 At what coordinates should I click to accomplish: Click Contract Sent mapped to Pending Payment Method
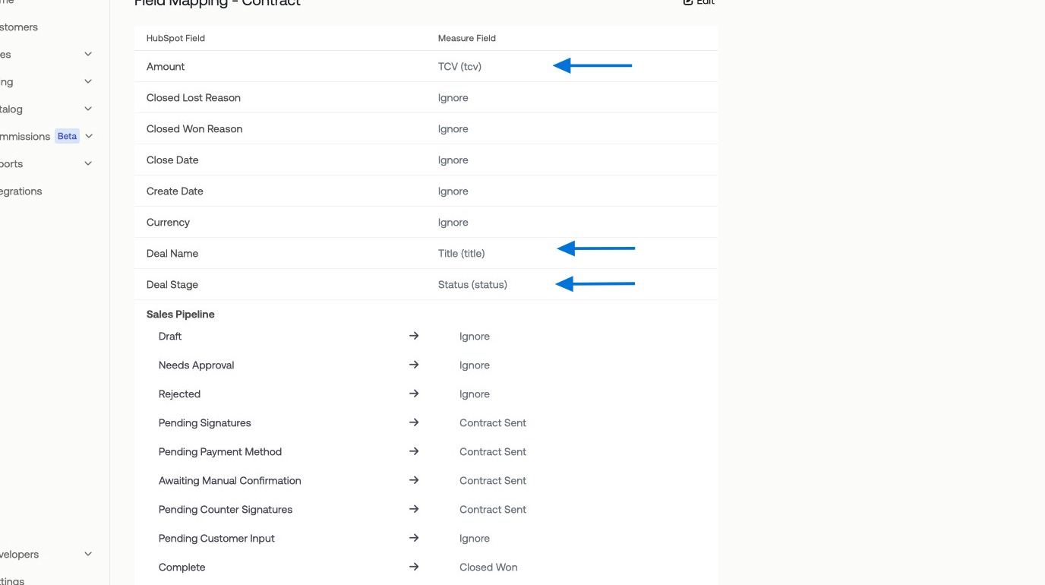[493, 452]
